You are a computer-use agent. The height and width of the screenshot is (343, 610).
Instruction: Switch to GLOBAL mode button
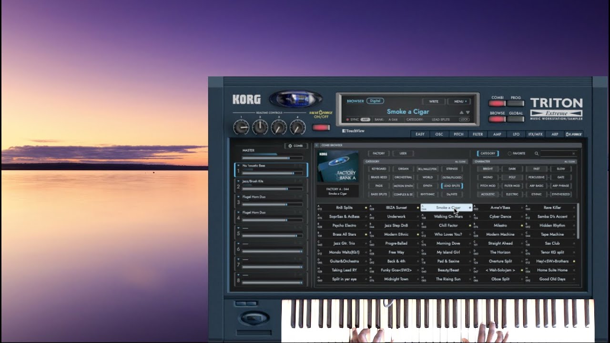tap(515, 119)
